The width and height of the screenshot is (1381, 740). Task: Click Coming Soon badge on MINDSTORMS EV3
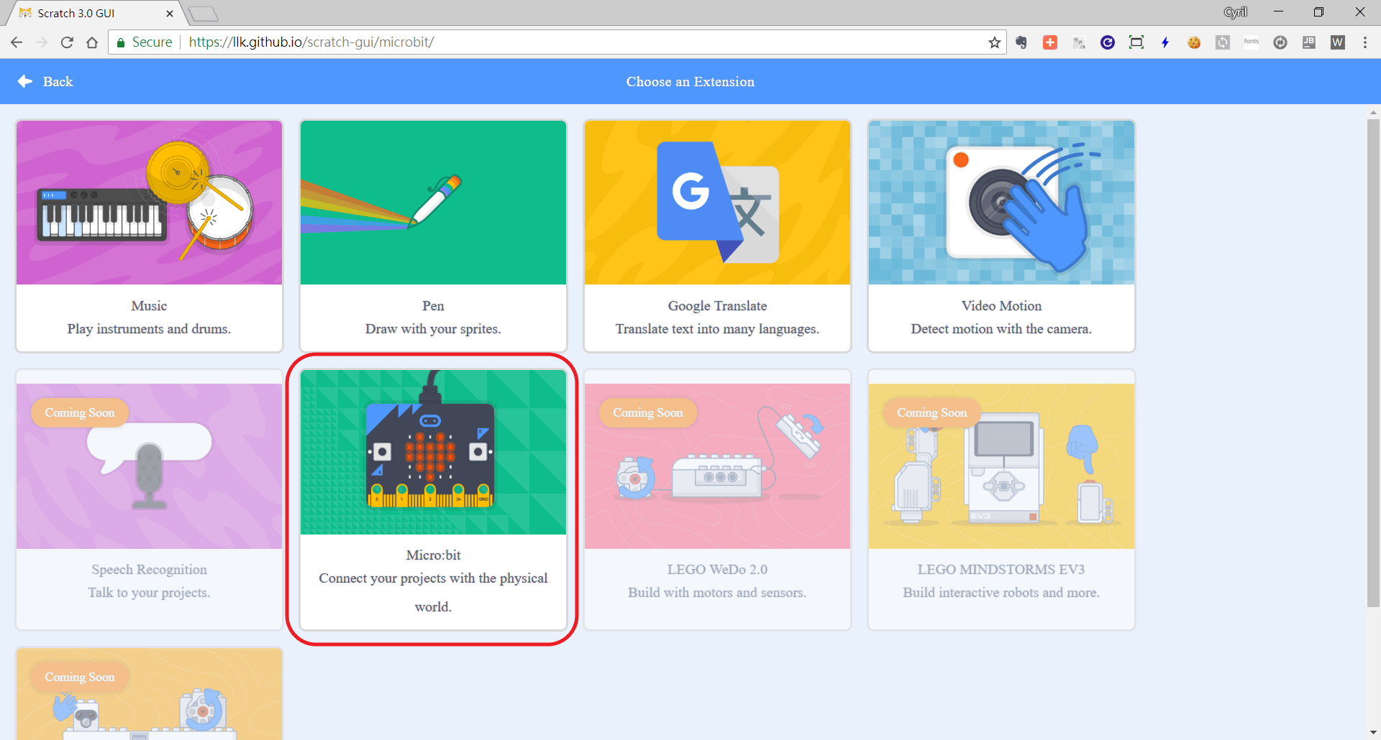[931, 412]
